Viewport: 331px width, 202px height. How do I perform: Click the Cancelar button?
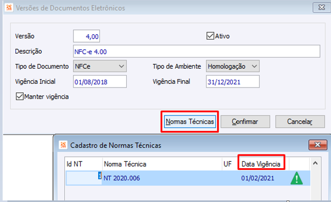[x=300, y=122]
